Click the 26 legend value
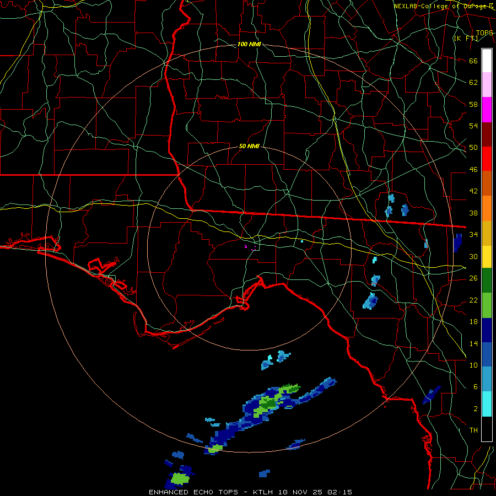The image size is (496, 496). click(x=473, y=278)
